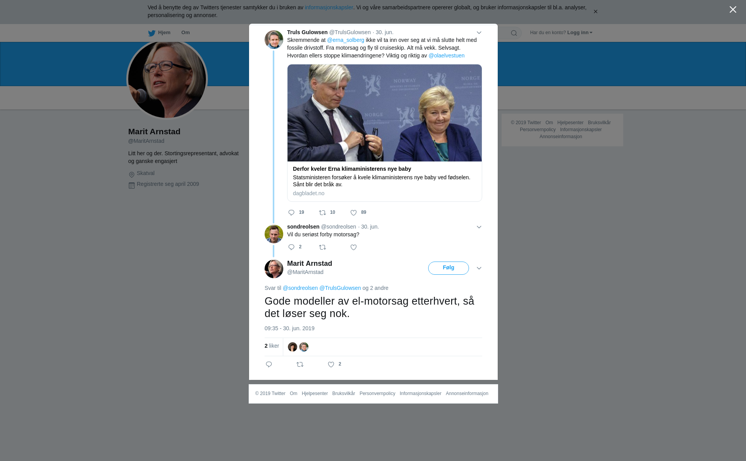The height and width of the screenshot is (461, 746).
Task: Retweet Truls Gulowsen's tweet
Action: pos(322,213)
